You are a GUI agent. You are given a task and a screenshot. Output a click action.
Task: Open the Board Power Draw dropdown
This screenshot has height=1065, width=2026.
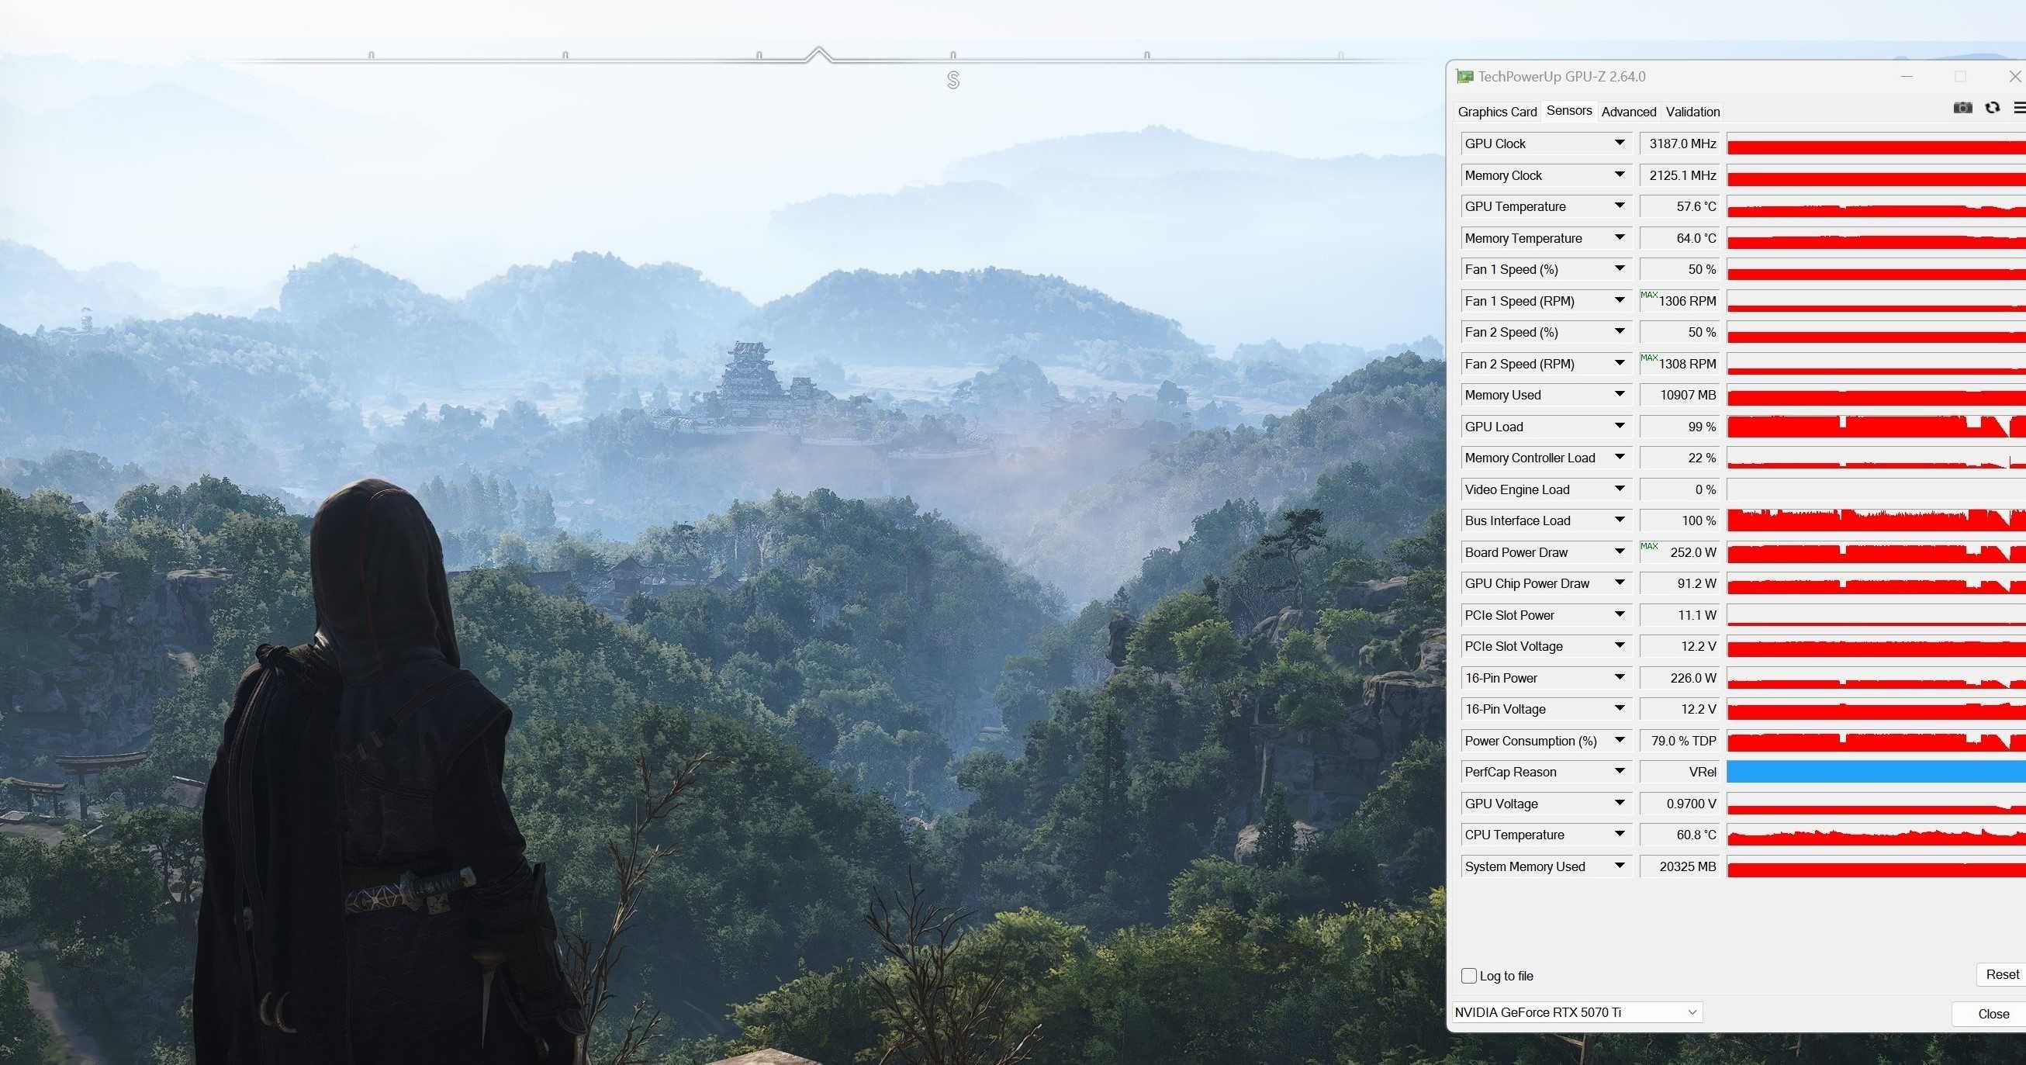pos(1620,552)
